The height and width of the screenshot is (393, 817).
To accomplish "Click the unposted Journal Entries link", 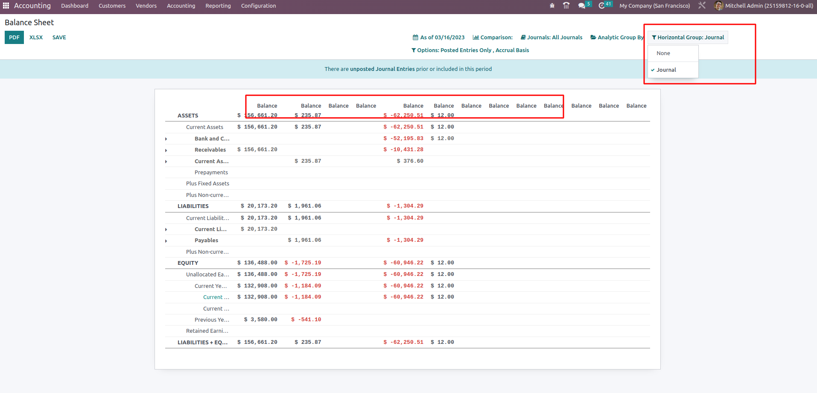I will [x=382, y=69].
